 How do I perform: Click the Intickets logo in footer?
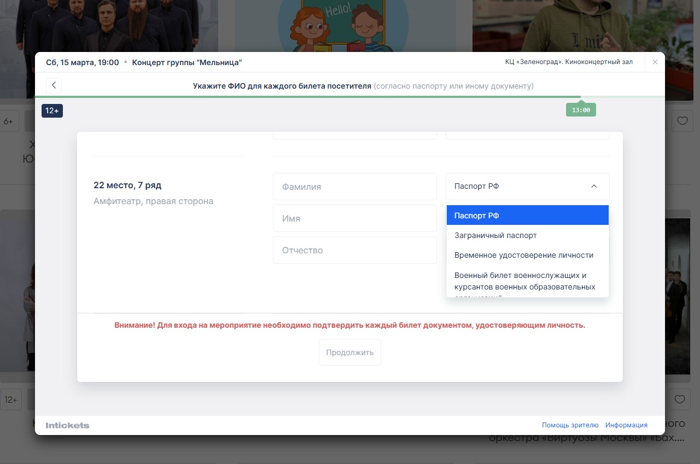67,425
